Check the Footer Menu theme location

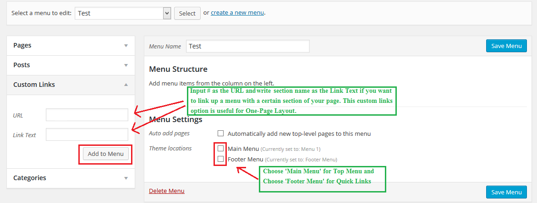click(x=221, y=159)
